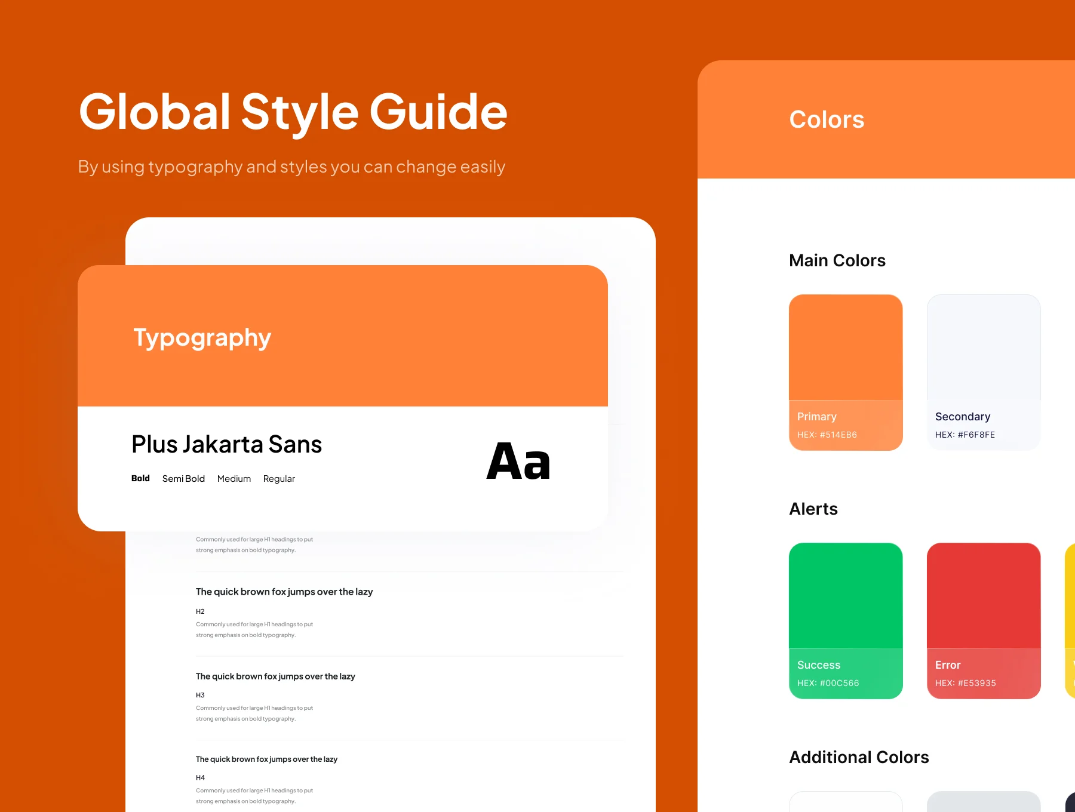Click the large Aa type specimen

point(518,462)
